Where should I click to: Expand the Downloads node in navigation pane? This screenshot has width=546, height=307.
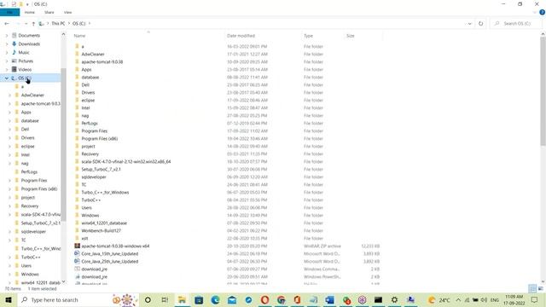tap(7, 43)
